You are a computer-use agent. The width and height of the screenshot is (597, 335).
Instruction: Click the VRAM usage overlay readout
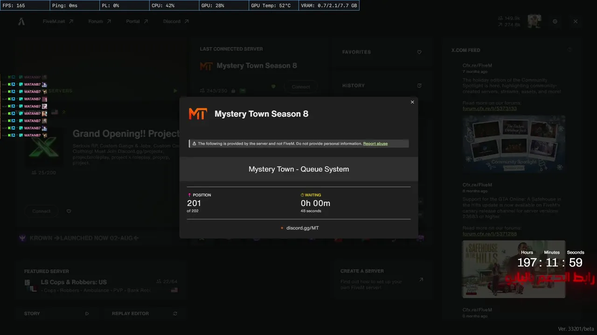(329, 6)
